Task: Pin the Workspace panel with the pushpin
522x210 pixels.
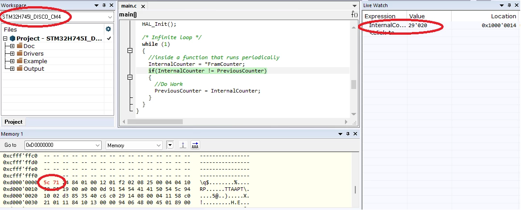Action: (104, 5)
